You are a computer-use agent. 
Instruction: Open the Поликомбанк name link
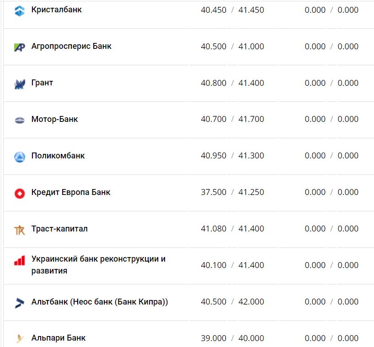(58, 156)
